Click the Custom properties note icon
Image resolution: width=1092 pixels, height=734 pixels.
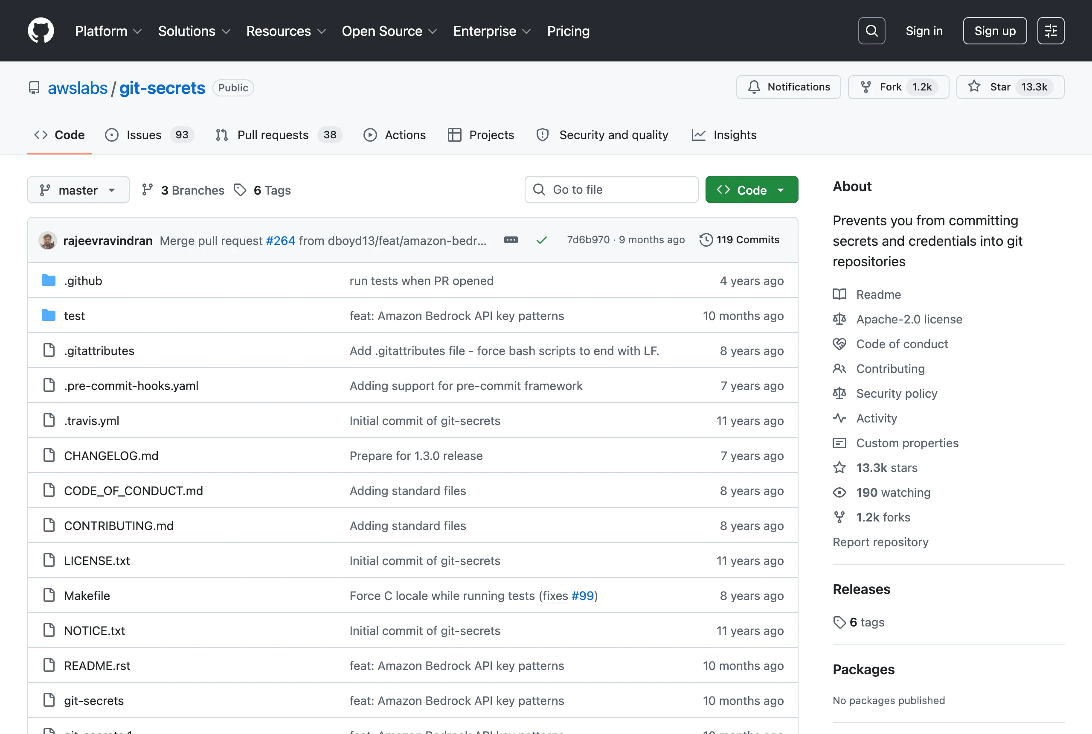839,443
